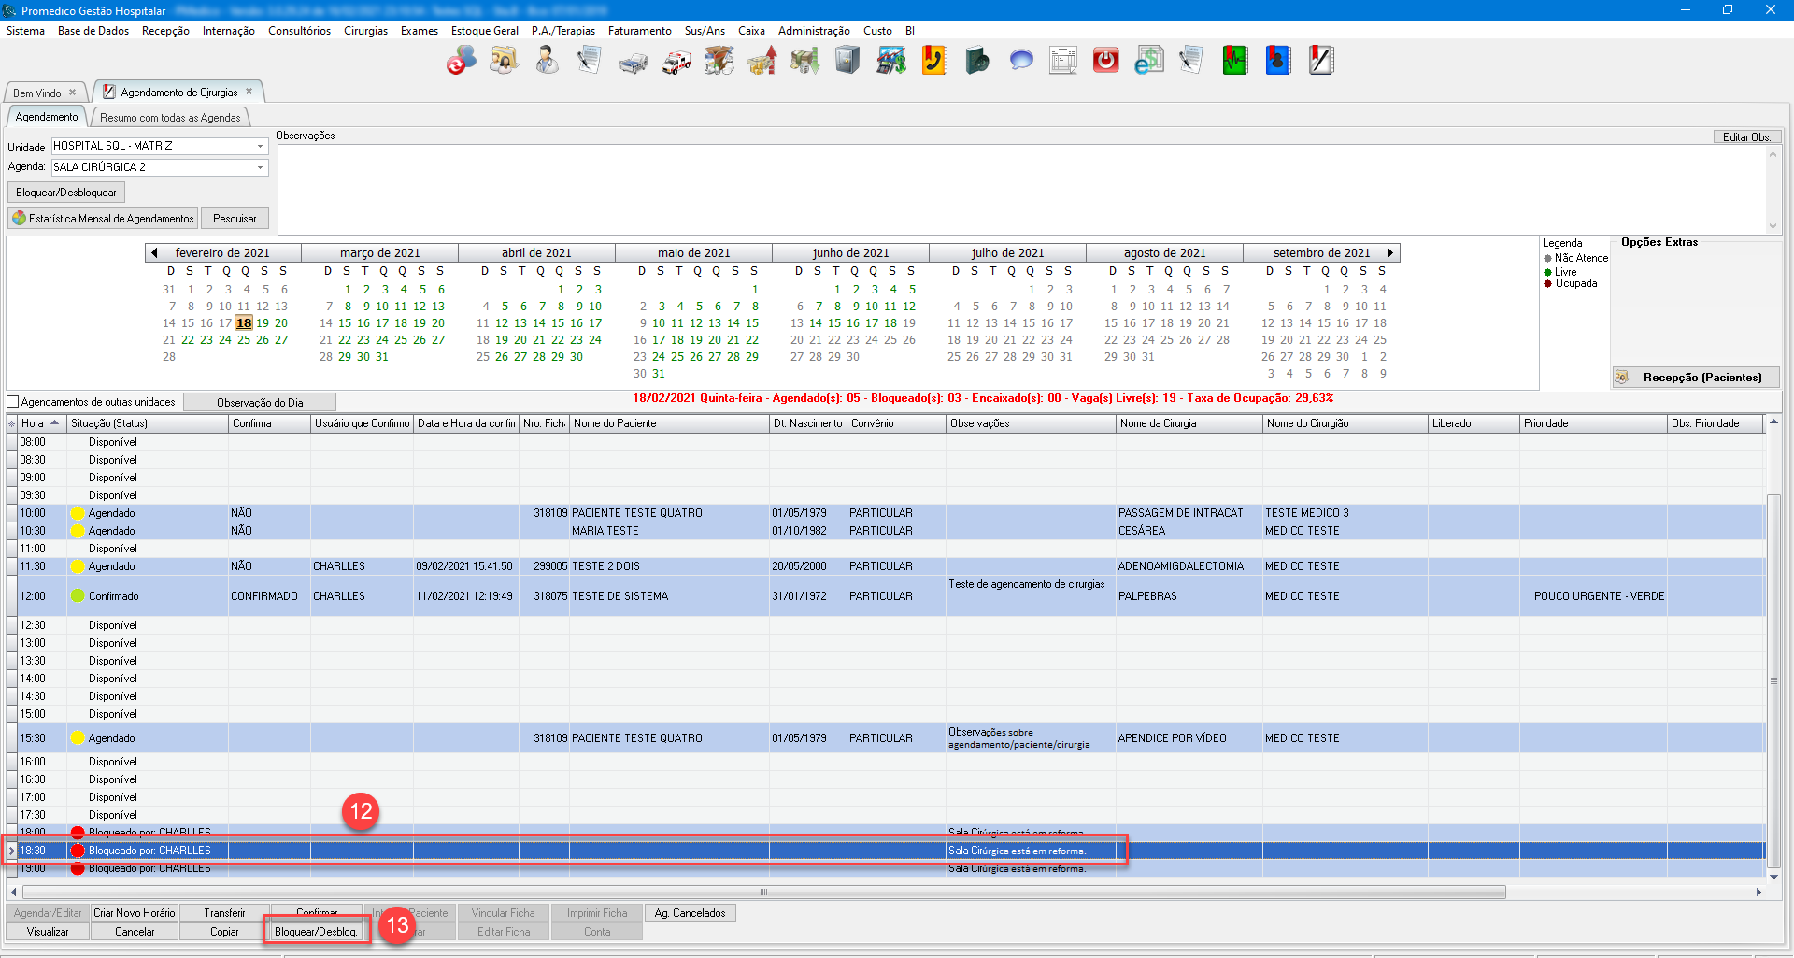Open the safe vault icon
Screen dimensions: 1794x958
point(847,62)
